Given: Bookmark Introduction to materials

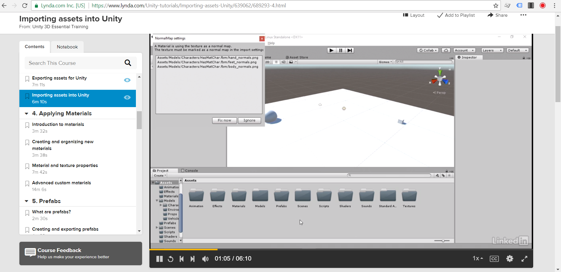Looking at the screenshot, I should coord(27,125).
